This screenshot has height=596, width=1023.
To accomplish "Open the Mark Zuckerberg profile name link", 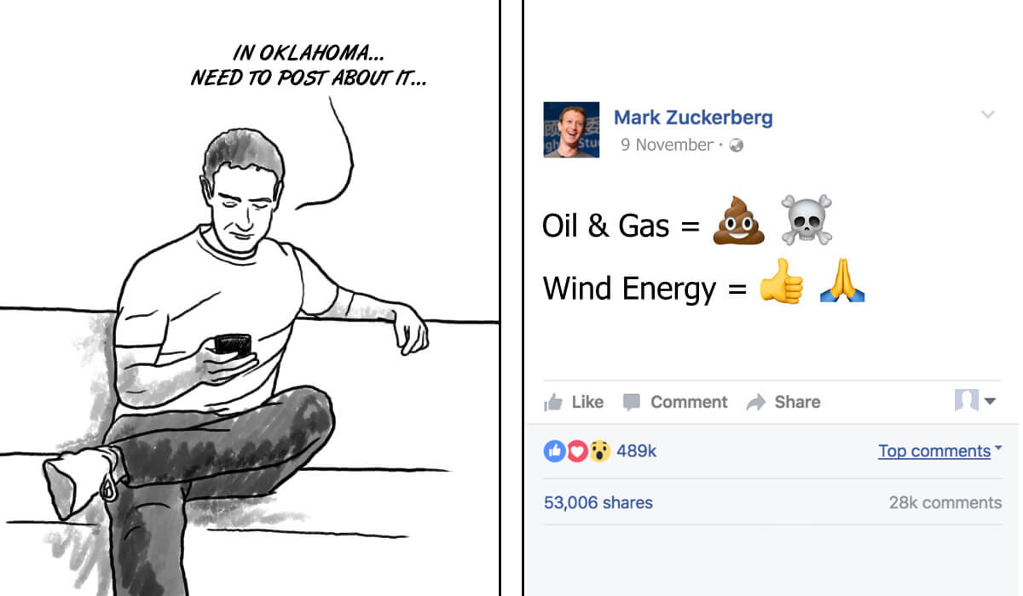I will (x=693, y=117).
